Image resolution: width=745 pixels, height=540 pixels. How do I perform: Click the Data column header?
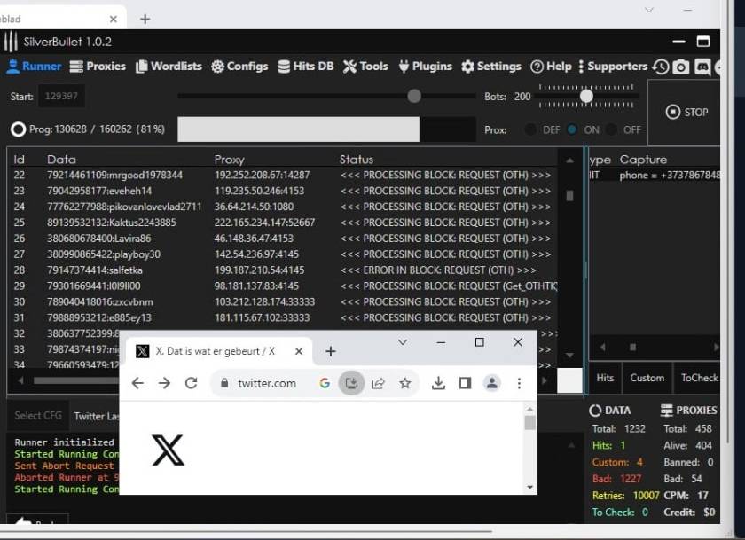[x=61, y=160]
